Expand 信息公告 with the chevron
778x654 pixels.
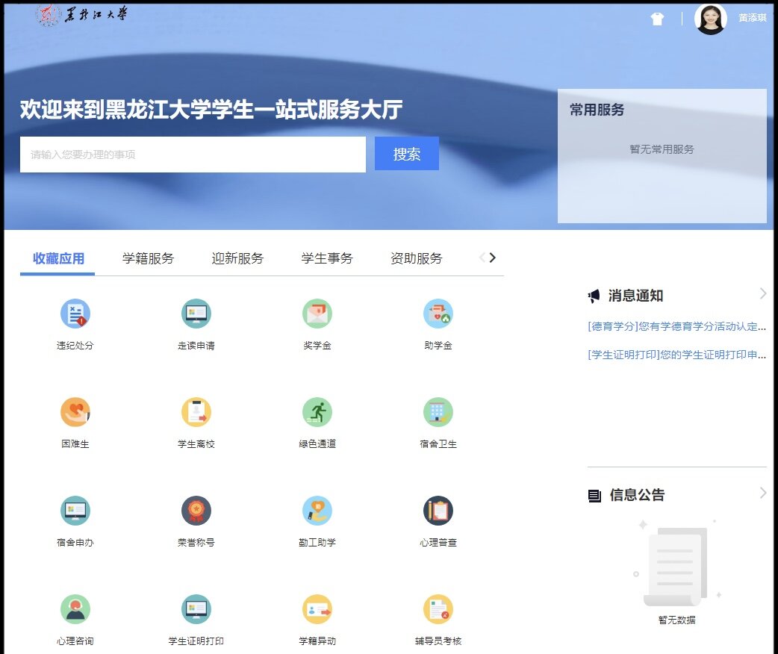(762, 493)
